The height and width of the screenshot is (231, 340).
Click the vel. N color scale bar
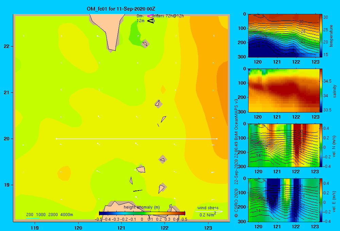click(321, 145)
